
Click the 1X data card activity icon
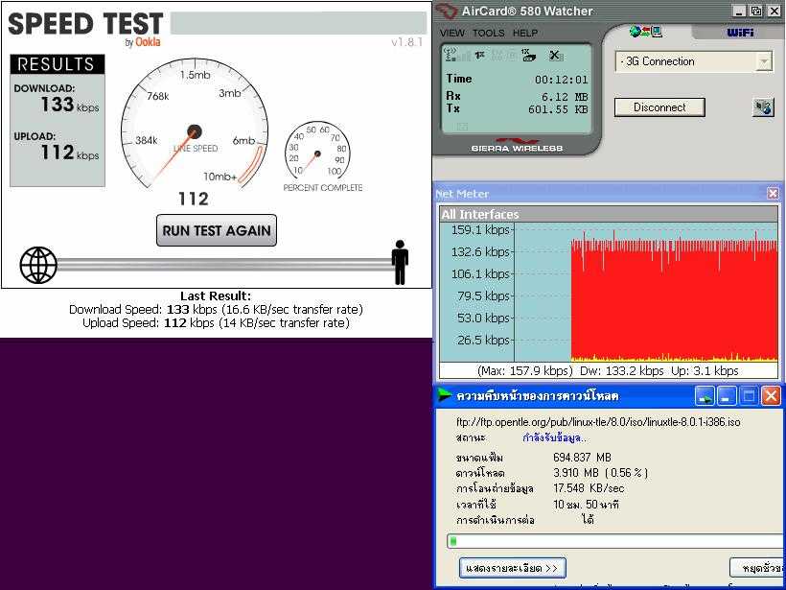pyautogui.click(x=528, y=55)
